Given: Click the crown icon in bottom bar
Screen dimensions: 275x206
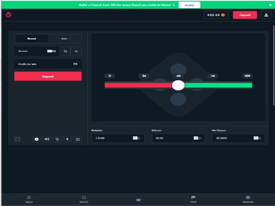Looking at the screenshot, I should pyautogui.click(x=139, y=199).
